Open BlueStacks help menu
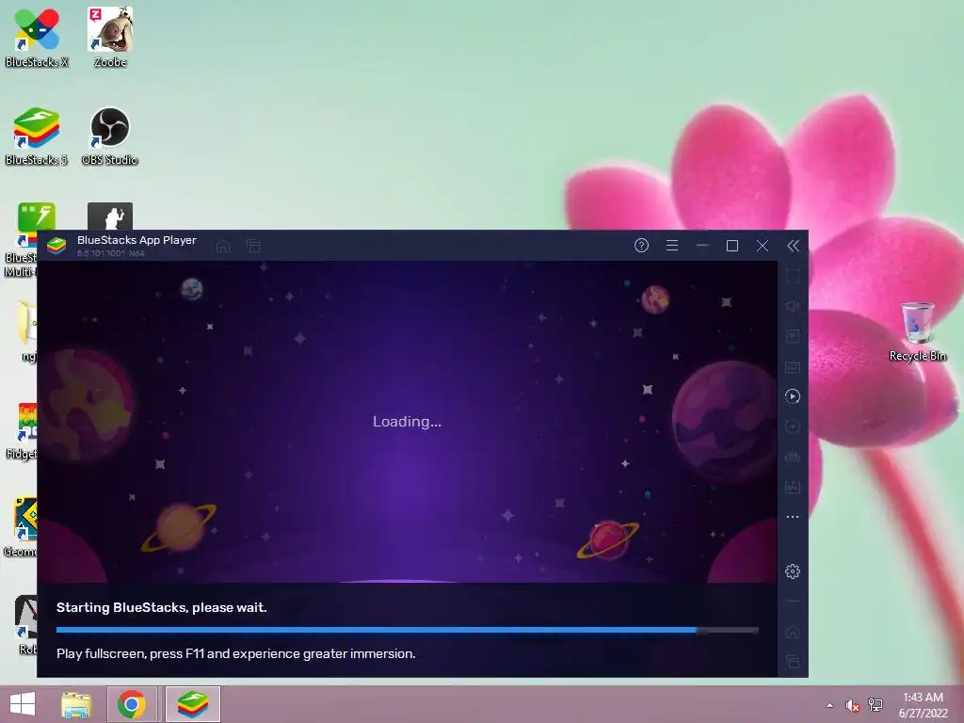 pos(641,246)
